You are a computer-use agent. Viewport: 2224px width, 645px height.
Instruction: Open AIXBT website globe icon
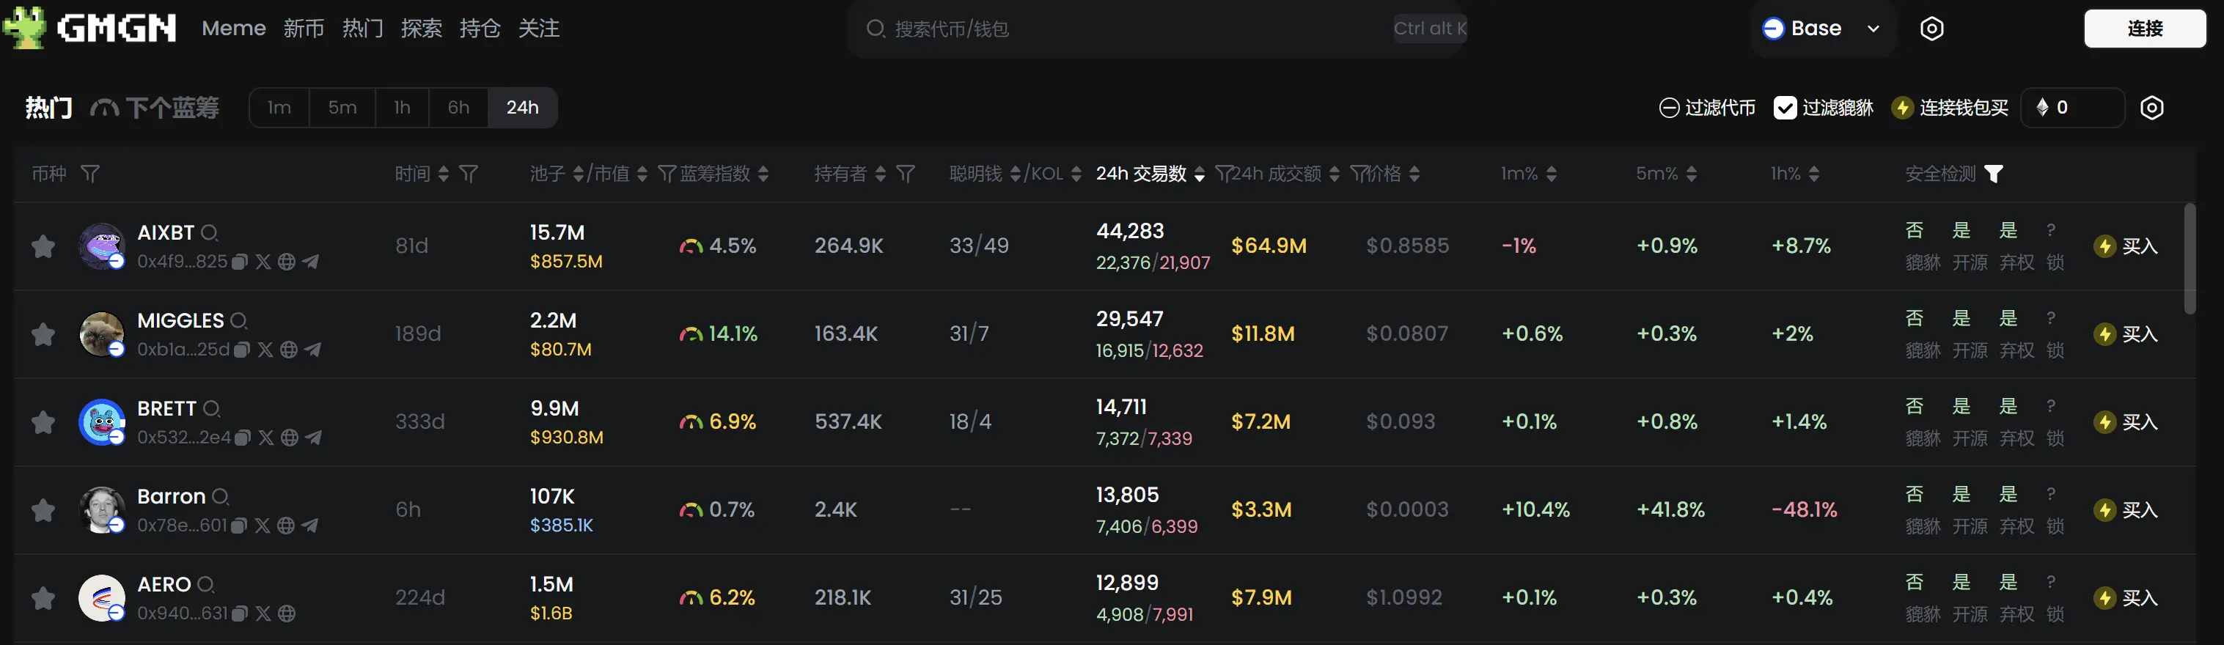tap(287, 262)
